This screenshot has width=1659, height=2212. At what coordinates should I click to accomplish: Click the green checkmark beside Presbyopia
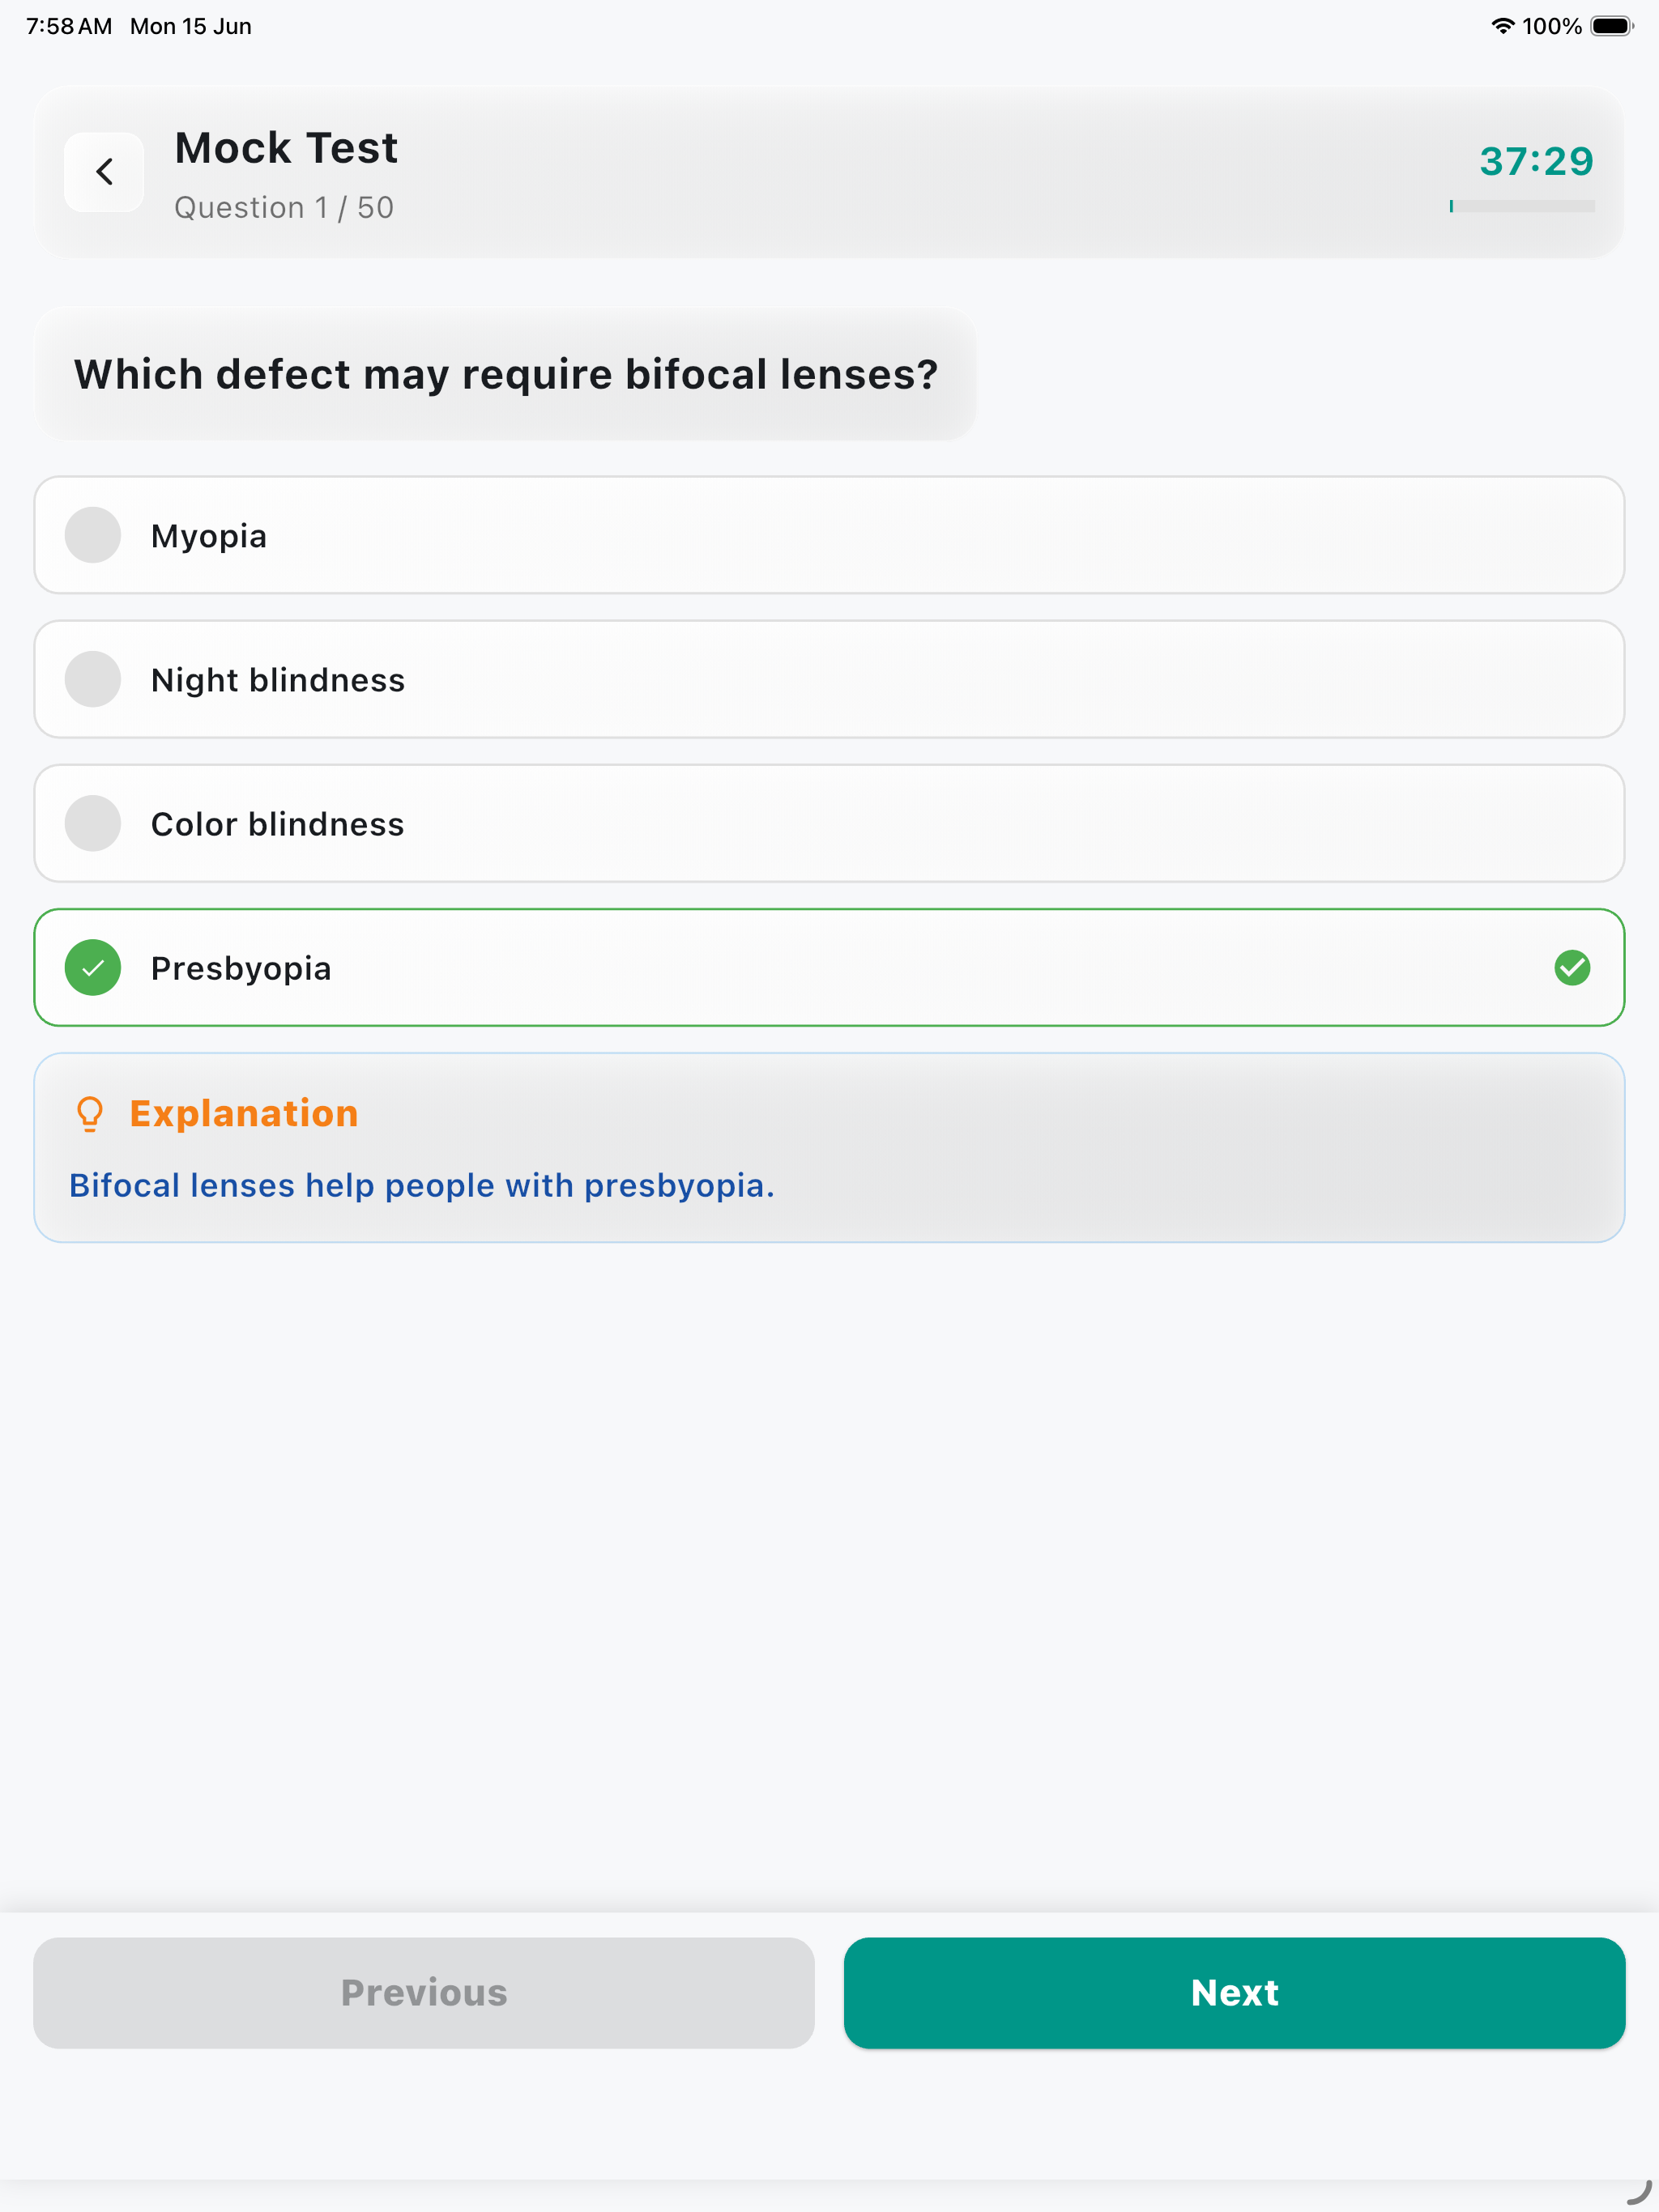pos(1572,968)
